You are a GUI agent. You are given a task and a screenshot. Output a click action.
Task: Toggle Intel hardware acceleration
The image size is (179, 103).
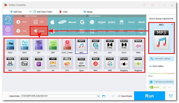tap(167, 87)
